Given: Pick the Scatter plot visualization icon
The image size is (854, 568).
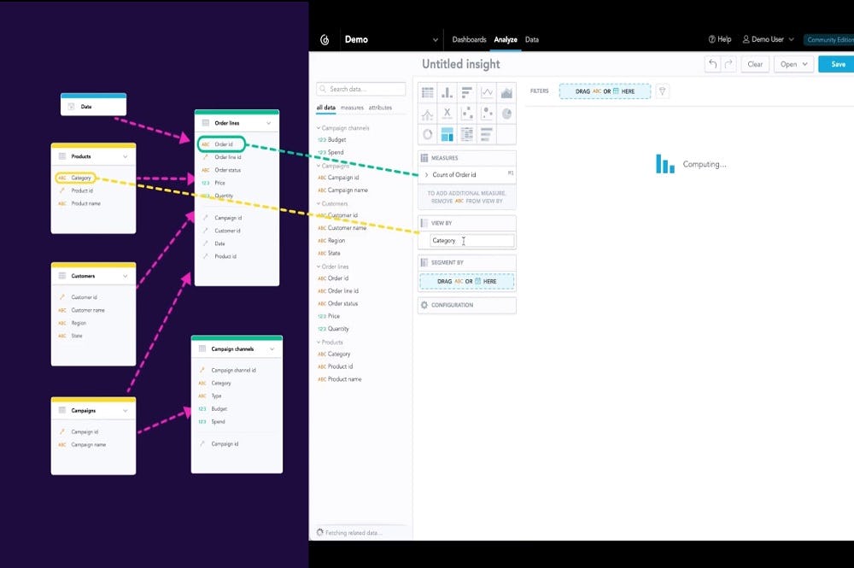Looking at the screenshot, I should (x=467, y=114).
